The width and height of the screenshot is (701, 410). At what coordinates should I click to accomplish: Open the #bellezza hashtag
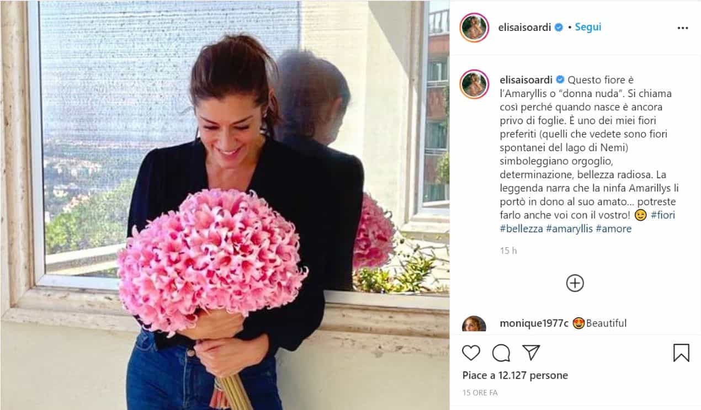click(521, 228)
